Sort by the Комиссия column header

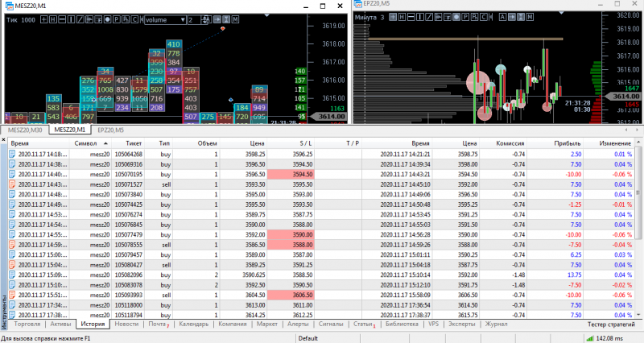[x=503, y=143]
